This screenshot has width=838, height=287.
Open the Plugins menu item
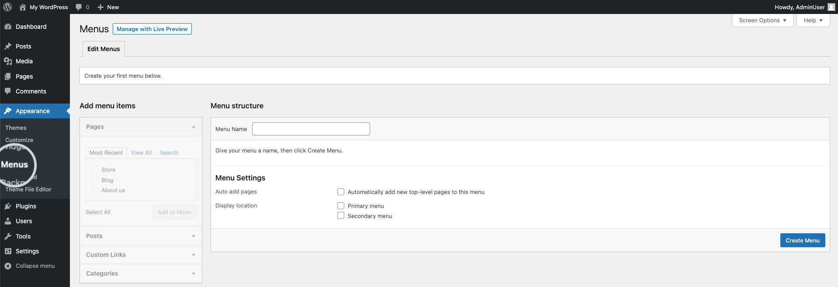coord(35,206)
